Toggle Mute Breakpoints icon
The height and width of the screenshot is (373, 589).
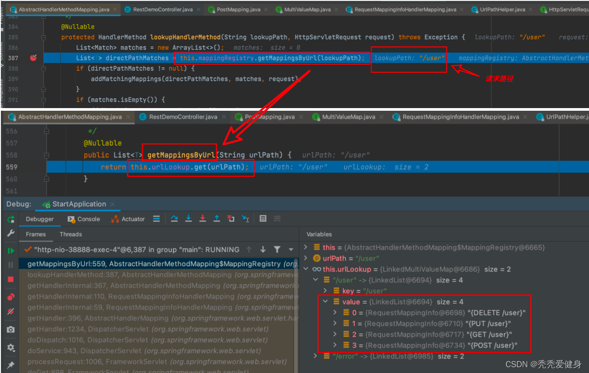(x=11, y=311)
